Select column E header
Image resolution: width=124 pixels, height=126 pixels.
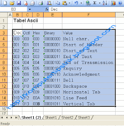(53, 15)
